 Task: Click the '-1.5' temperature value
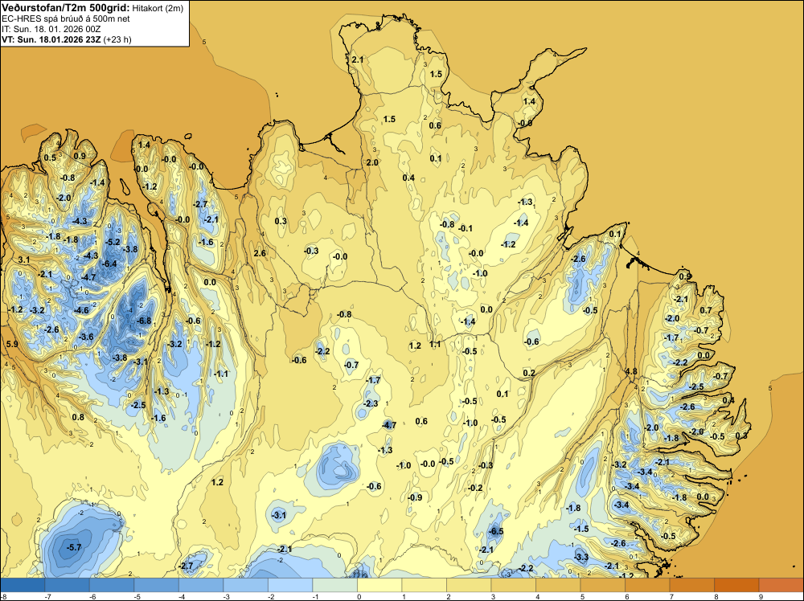(x=581, y=529)
